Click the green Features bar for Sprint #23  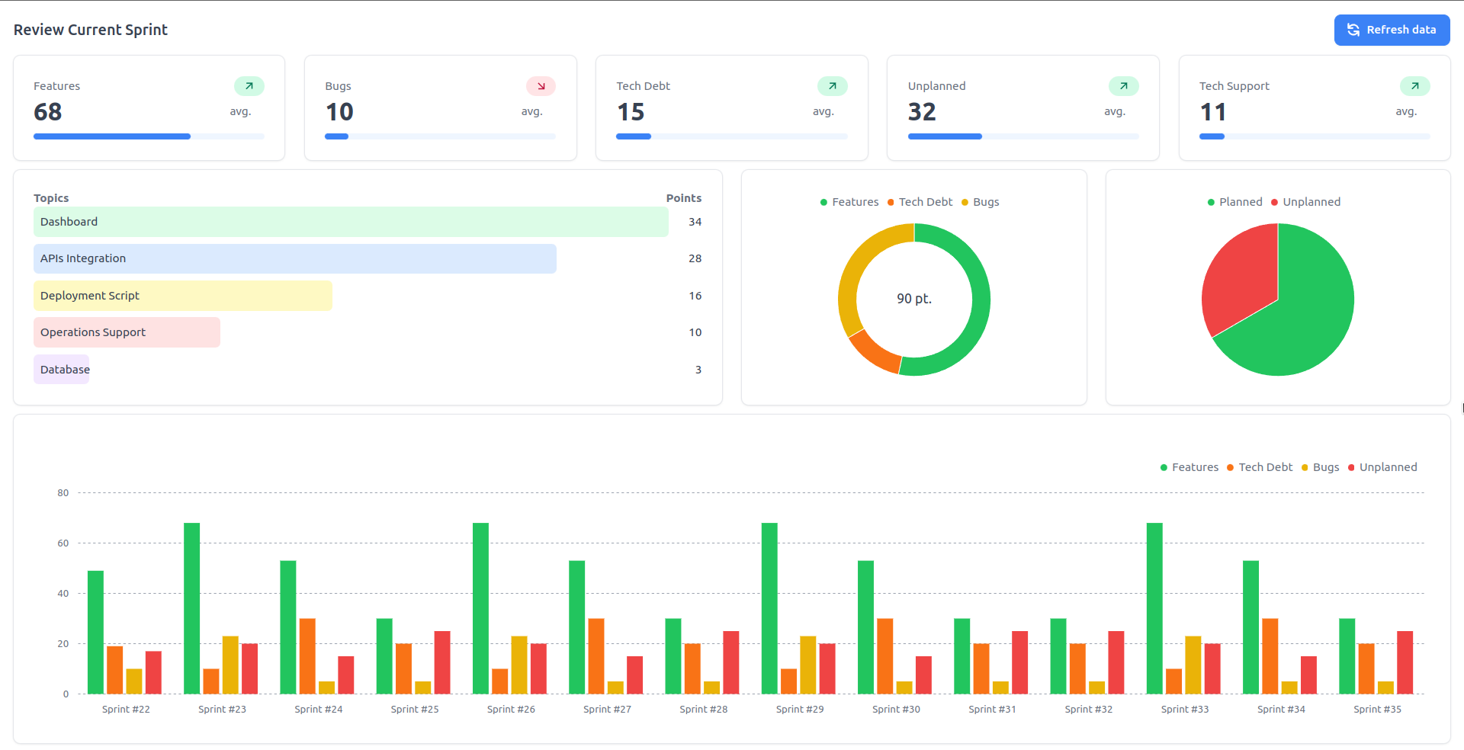click(x=191, y=608)
